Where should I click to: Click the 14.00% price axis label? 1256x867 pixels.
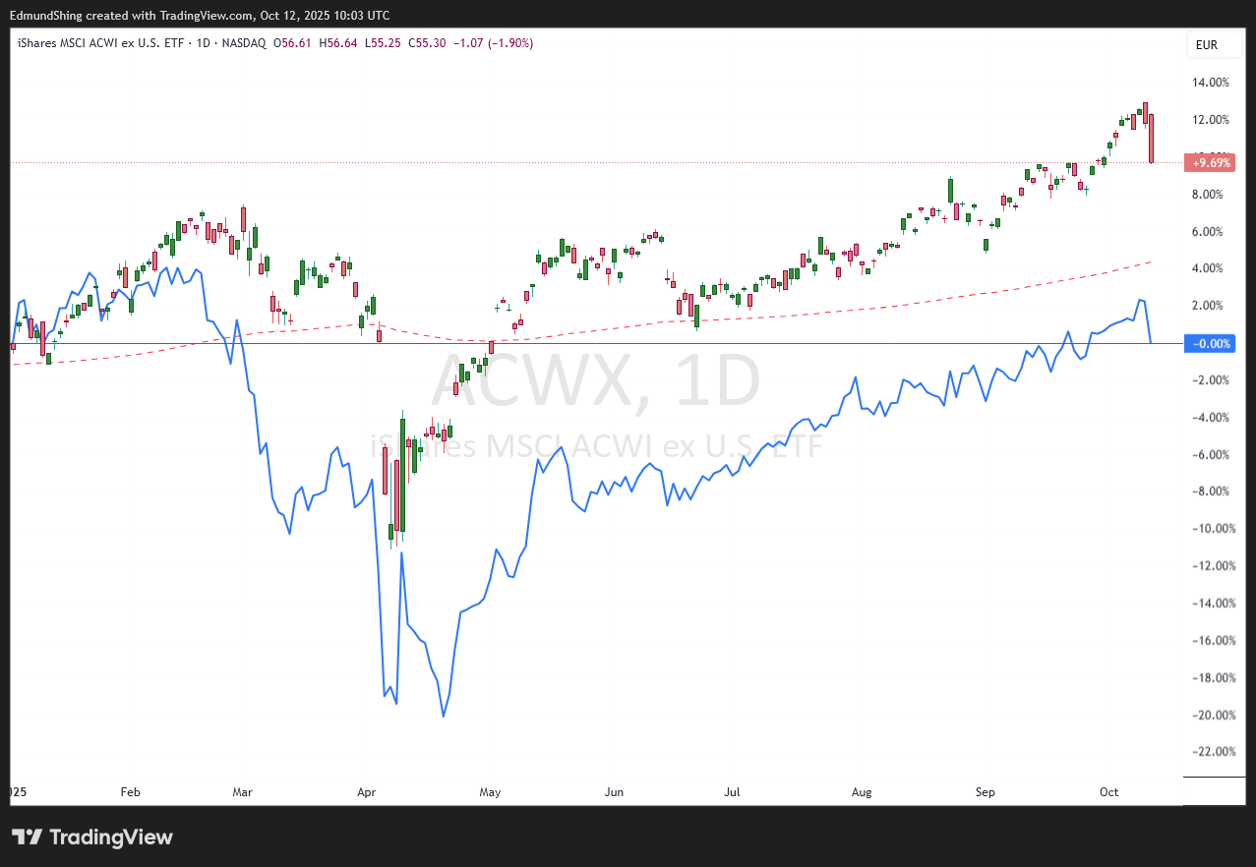point(1211,83)
